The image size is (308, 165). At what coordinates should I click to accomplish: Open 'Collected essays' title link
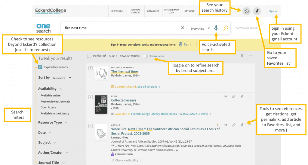(124, 100)
